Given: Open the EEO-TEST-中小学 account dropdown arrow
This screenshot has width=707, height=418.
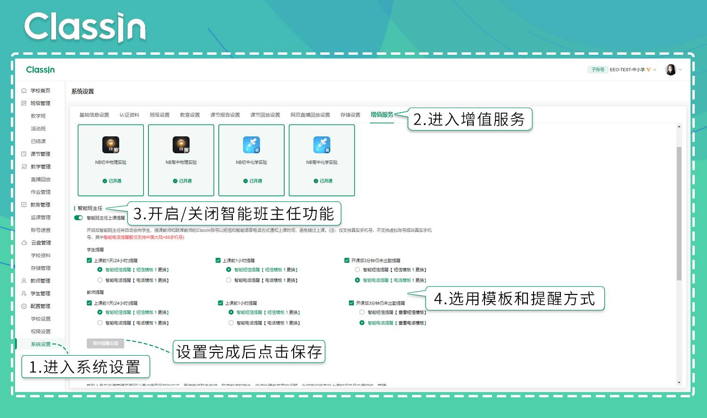Looking at the screenshot, I should [655, 70].
